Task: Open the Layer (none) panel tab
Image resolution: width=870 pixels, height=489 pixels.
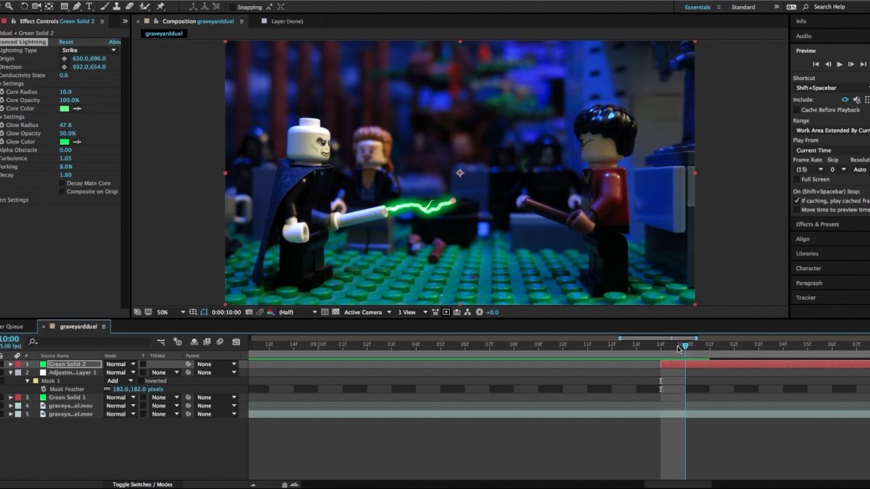Action: point(287,21)
